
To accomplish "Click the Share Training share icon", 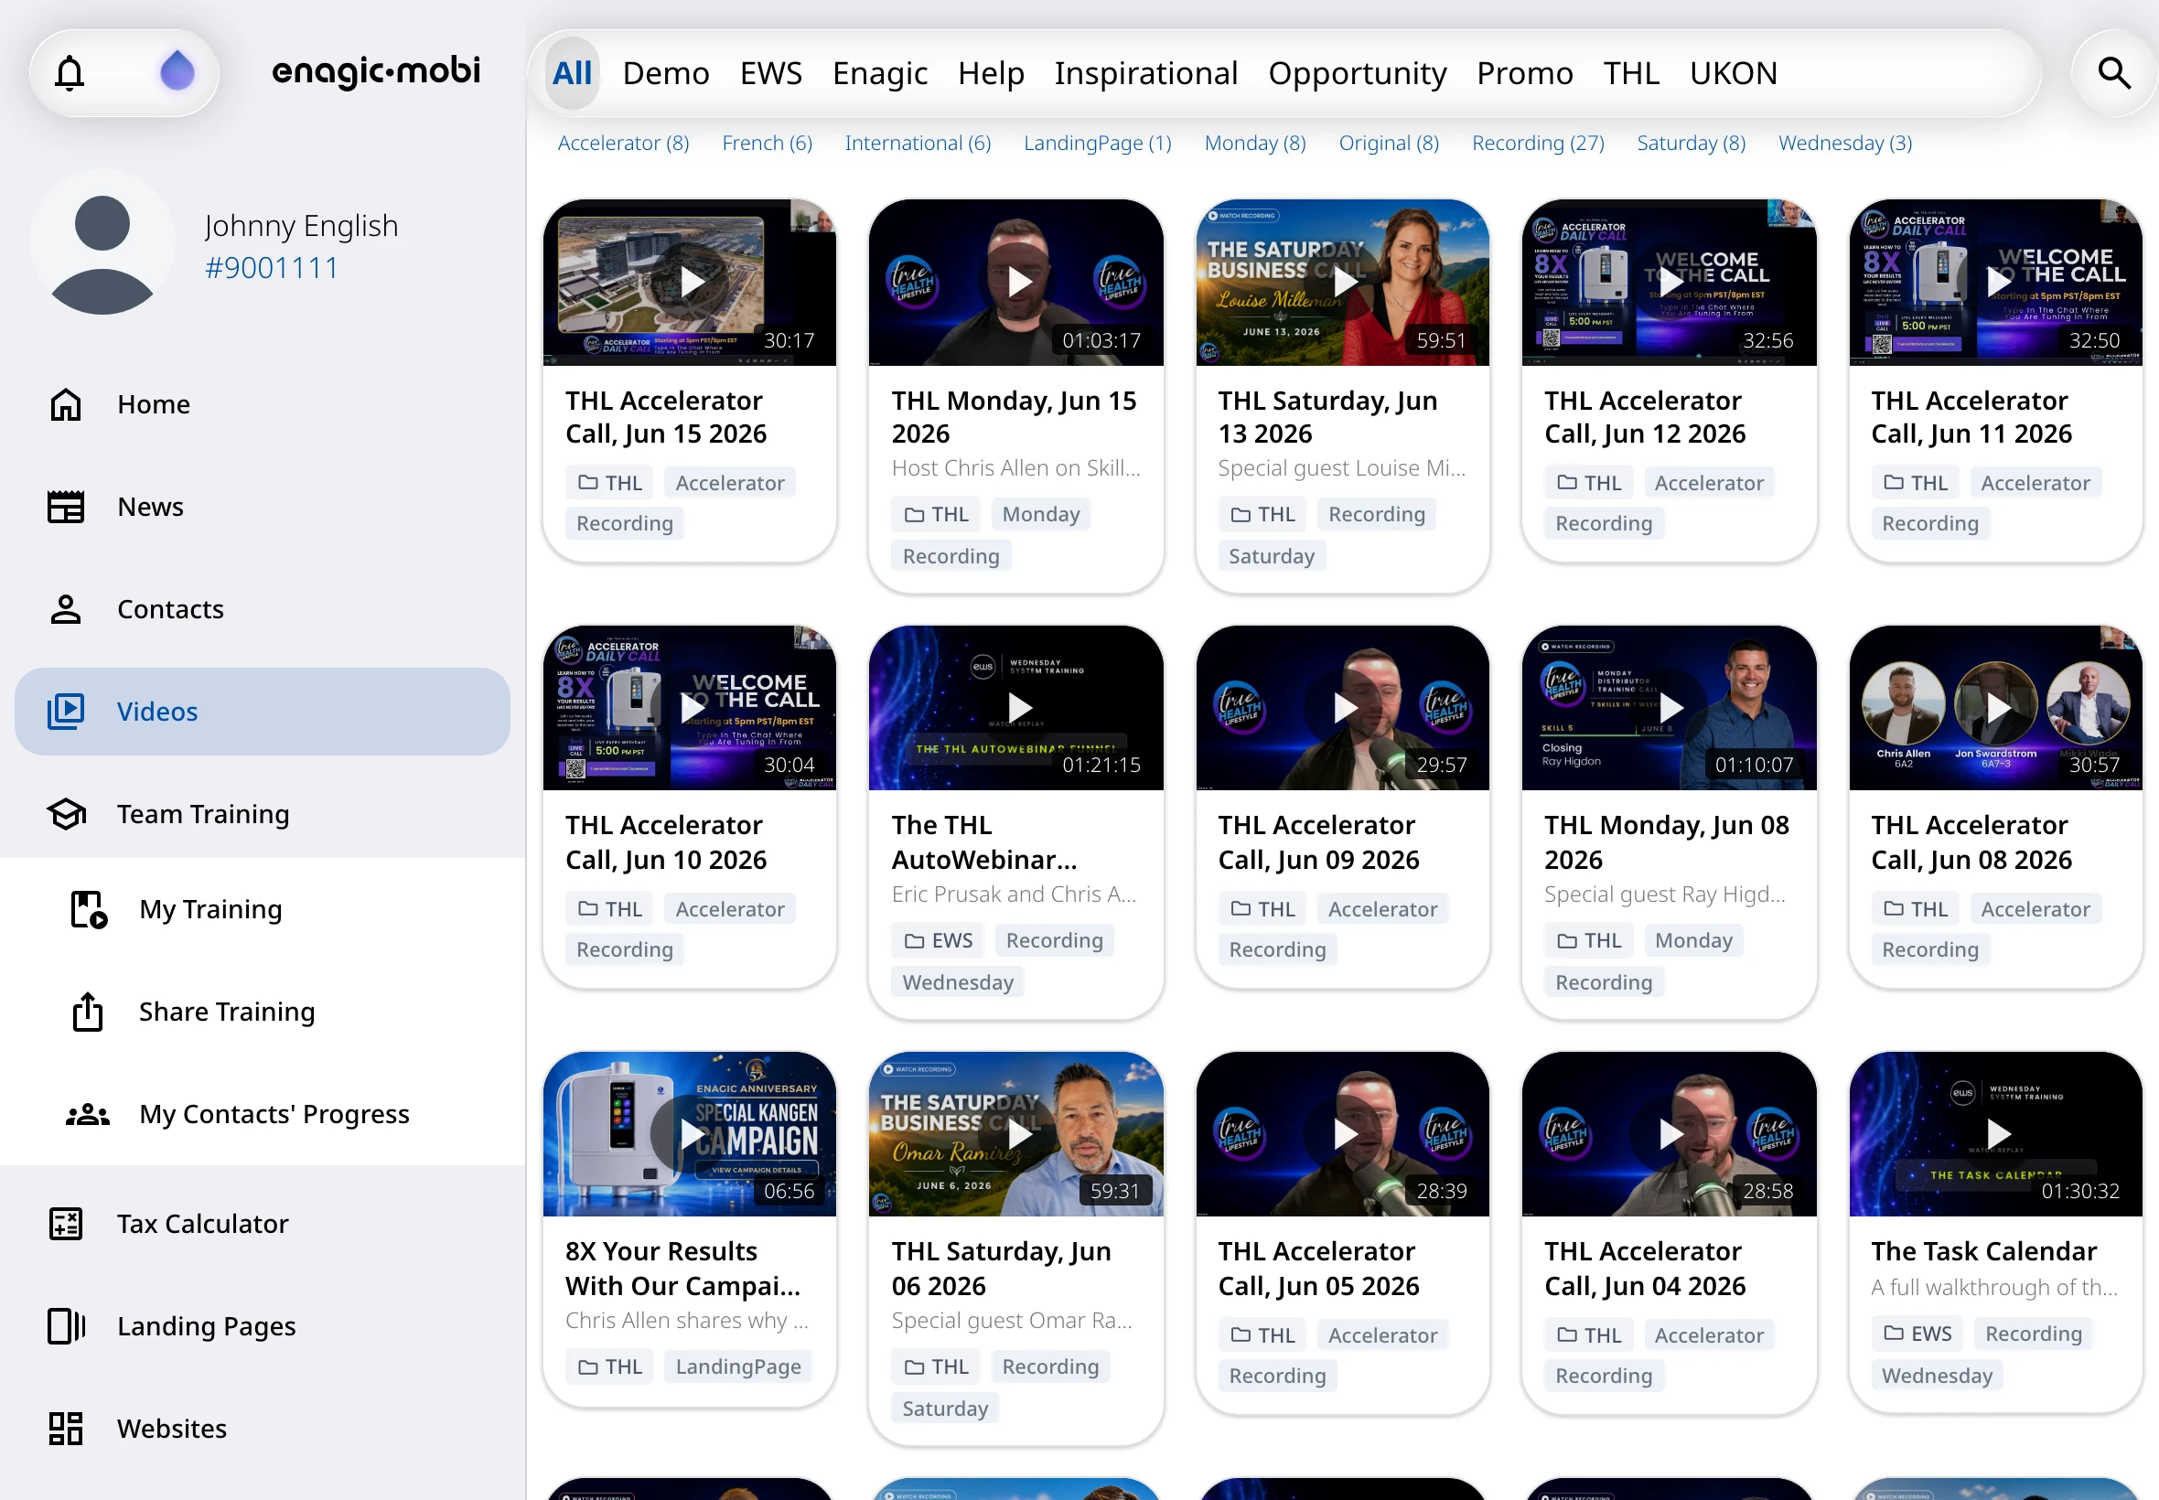I will tap(89, 1012).
